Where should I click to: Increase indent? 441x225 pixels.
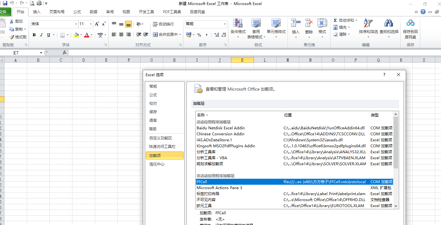pyautogui.click(x=146, y=35)
